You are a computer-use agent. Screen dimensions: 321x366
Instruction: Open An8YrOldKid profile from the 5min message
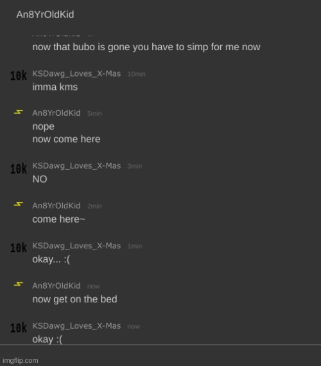[56, 113]
